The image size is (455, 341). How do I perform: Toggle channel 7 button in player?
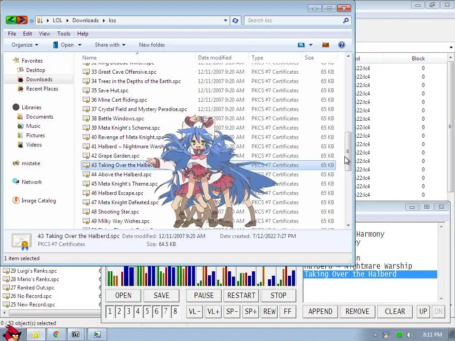pyautogui.click(x=166, y=311)
